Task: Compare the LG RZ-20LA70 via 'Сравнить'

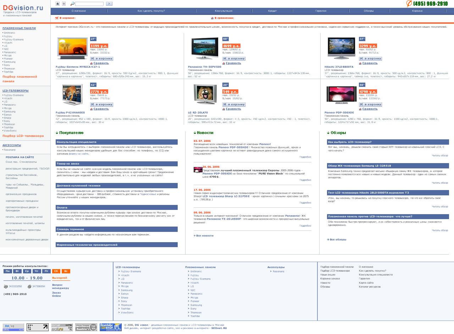Action: click(x=233, y=109)
